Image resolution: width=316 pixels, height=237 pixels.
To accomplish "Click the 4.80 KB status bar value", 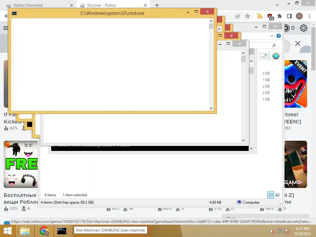I will pyautogui.click(x=215, y=202).
